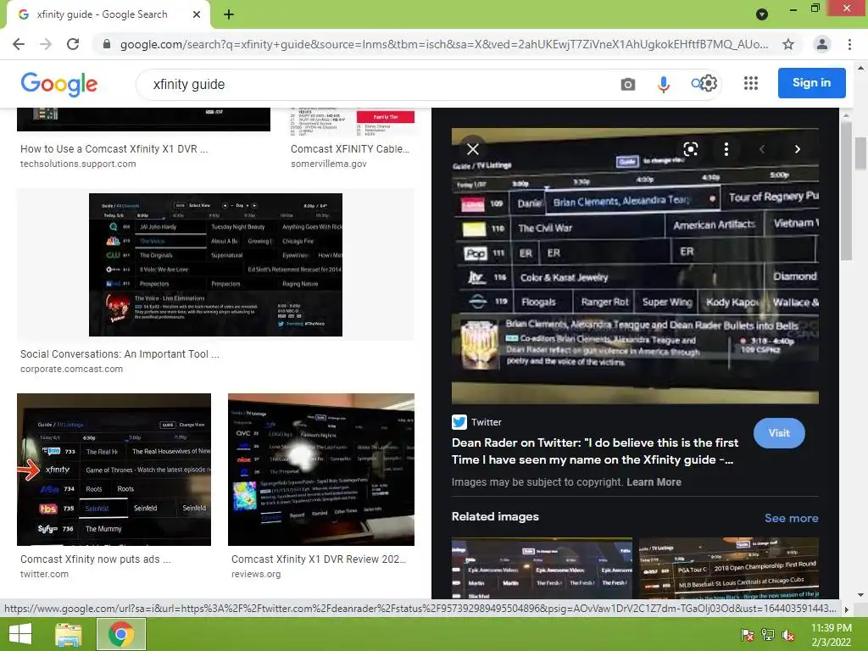The width and height of the screenshot is (868, 651).
Task: Click the preview panel scrollbar thumb
Action: click(x=846, y=190)
